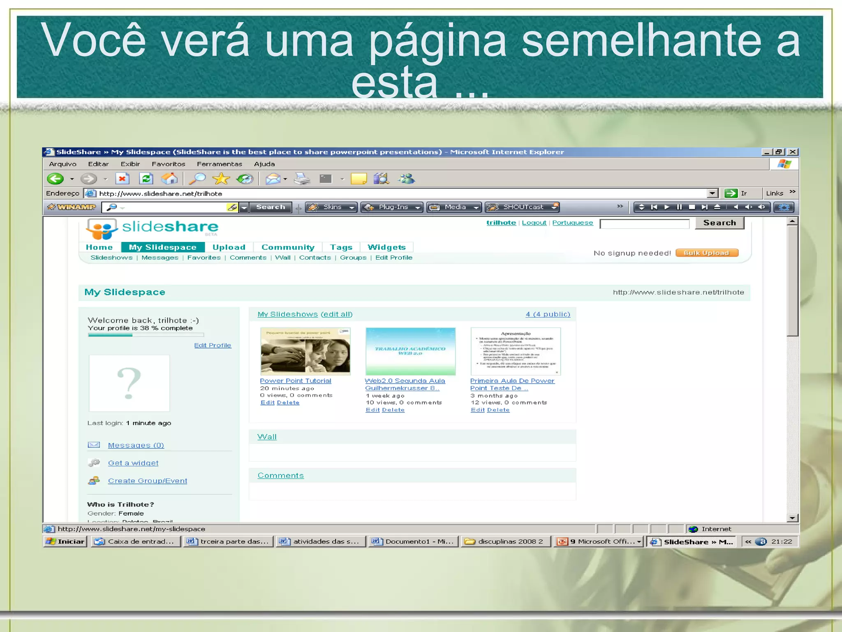Click the Get a widget icon
Image resolution: width=842 pixels, height=632 pixels.
(94, 462)
